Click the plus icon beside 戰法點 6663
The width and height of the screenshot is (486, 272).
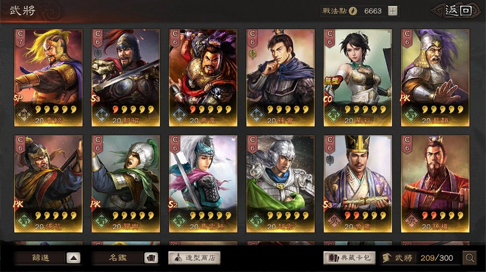pyautogui.click(x=393, y=11)
